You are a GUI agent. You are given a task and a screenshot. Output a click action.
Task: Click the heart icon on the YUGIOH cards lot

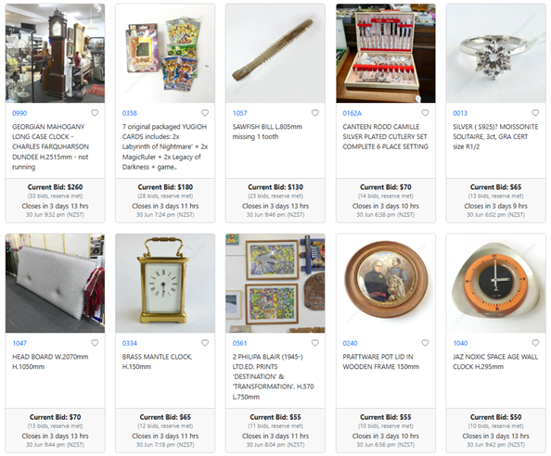coord(205,113)
